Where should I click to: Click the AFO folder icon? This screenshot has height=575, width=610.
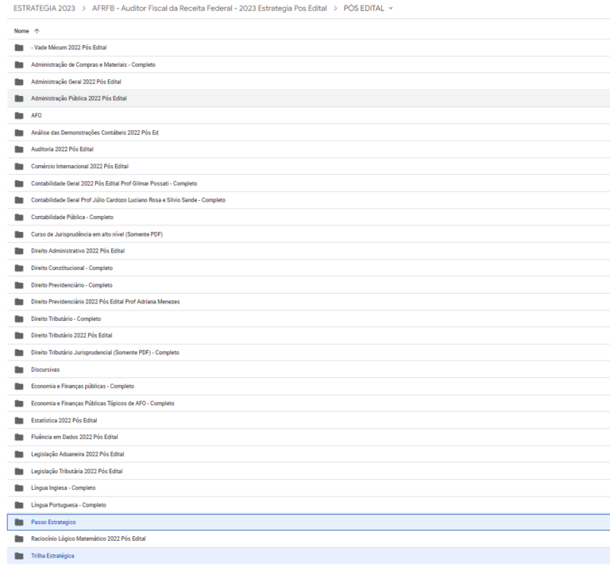(19, 115)
